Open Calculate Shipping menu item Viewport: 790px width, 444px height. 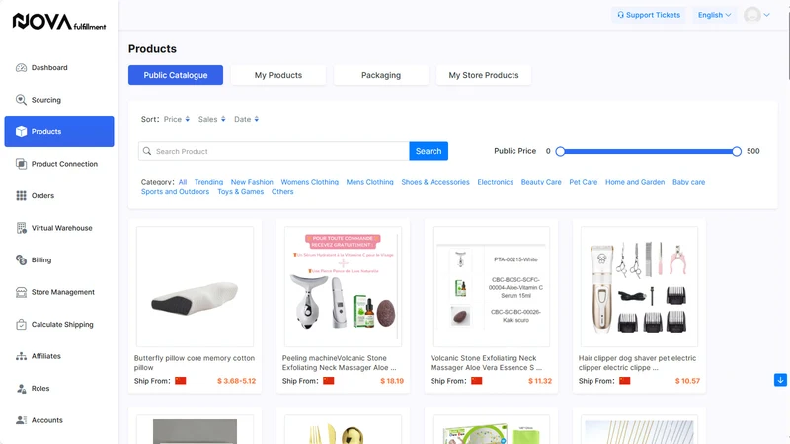point(59,325)
